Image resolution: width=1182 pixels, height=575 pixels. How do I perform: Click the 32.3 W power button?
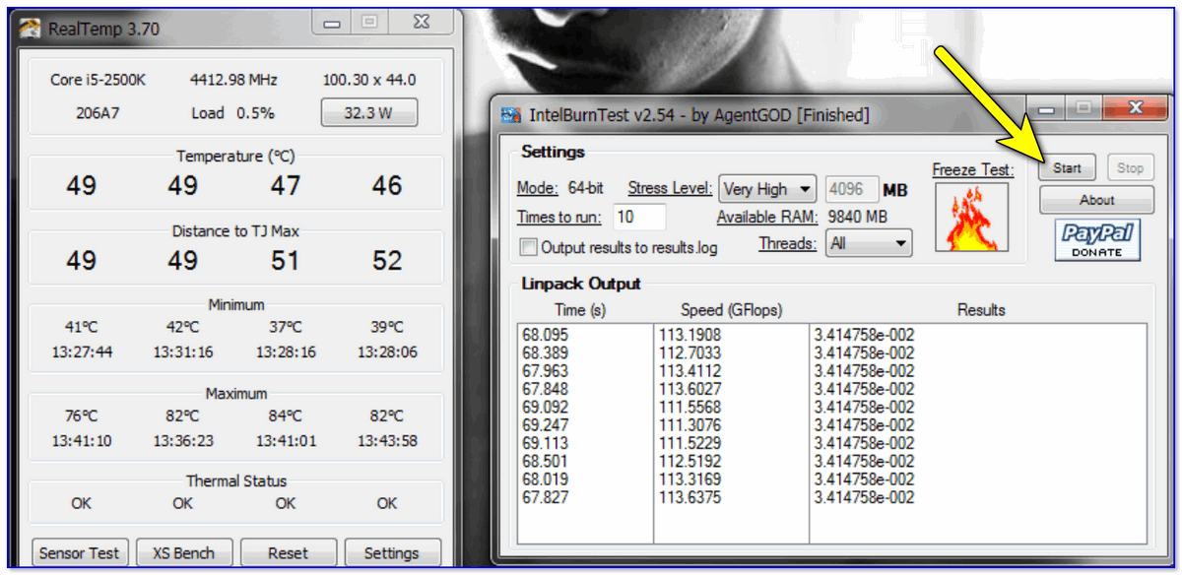pyautogui.click(x=368, y=113)
